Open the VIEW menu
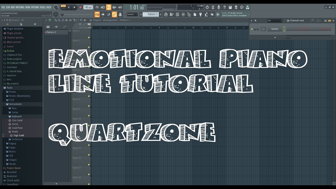Screen dimensions: 336x189 pos(28,7)
